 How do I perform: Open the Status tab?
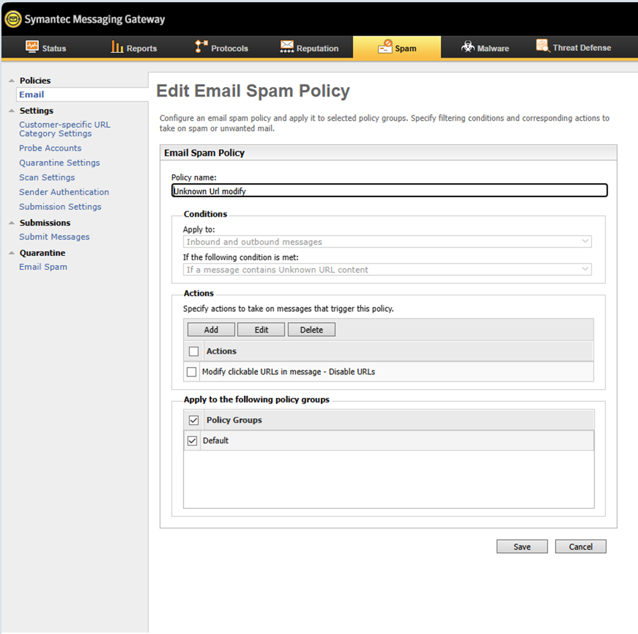click(46, 48)
